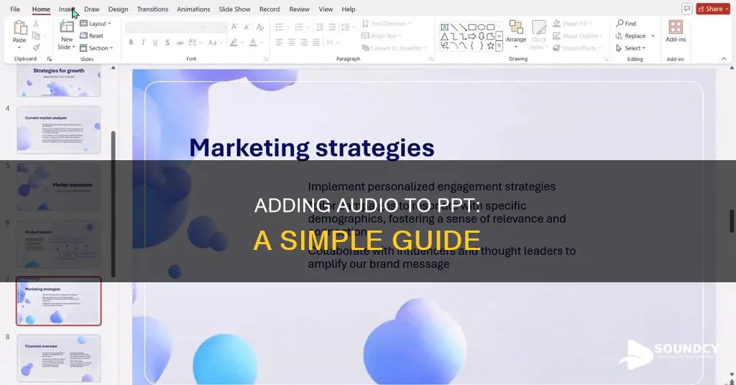Image resolution: width=736 pixels, height=385 pixels.
Task: Select the Rectangle shape in gallery
Action: click(472, 27)
